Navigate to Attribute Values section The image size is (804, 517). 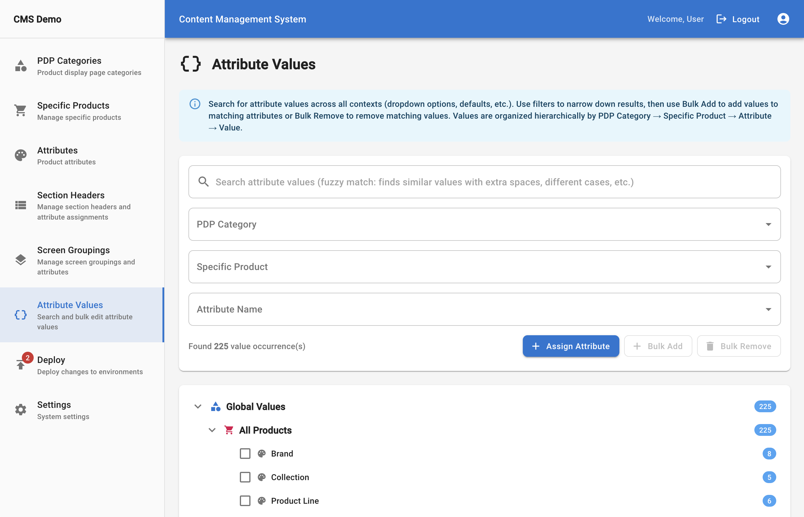tap(70, 305)
